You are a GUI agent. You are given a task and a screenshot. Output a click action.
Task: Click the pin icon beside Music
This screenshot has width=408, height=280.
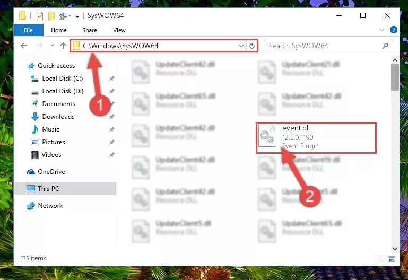(x=111, y=129)
